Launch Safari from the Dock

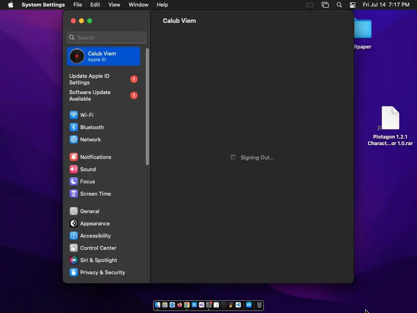coord(172,305)
